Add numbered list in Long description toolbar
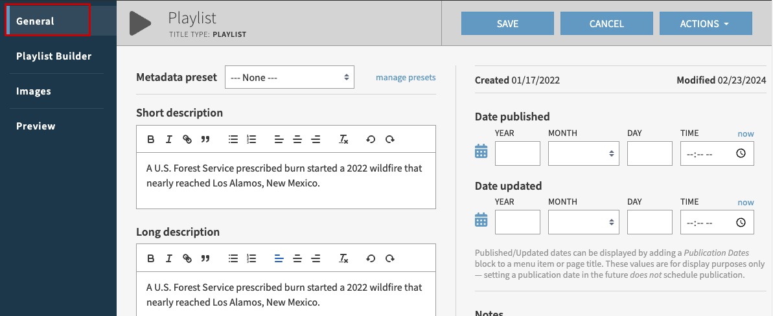The image size is (773, 316). point(252,258)
